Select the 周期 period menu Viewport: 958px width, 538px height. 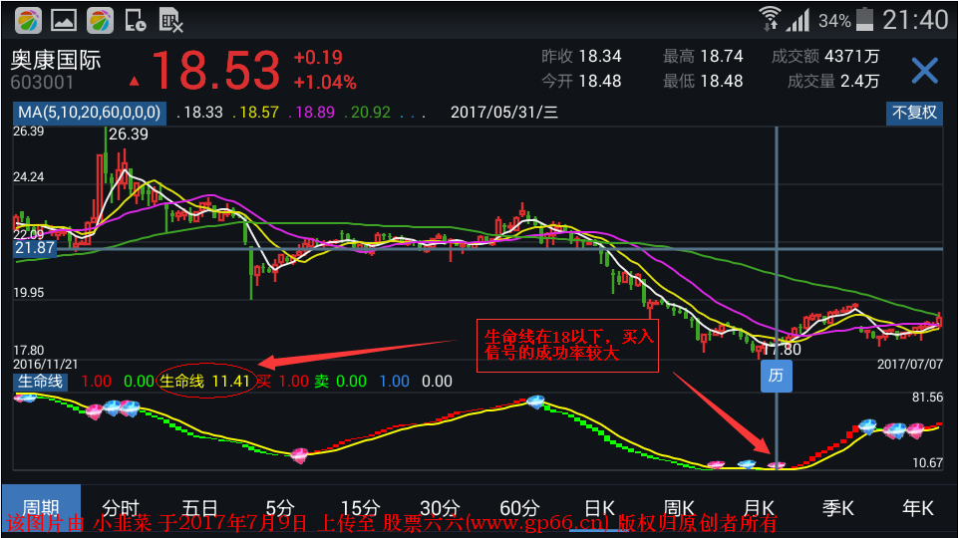pos(41,507)
